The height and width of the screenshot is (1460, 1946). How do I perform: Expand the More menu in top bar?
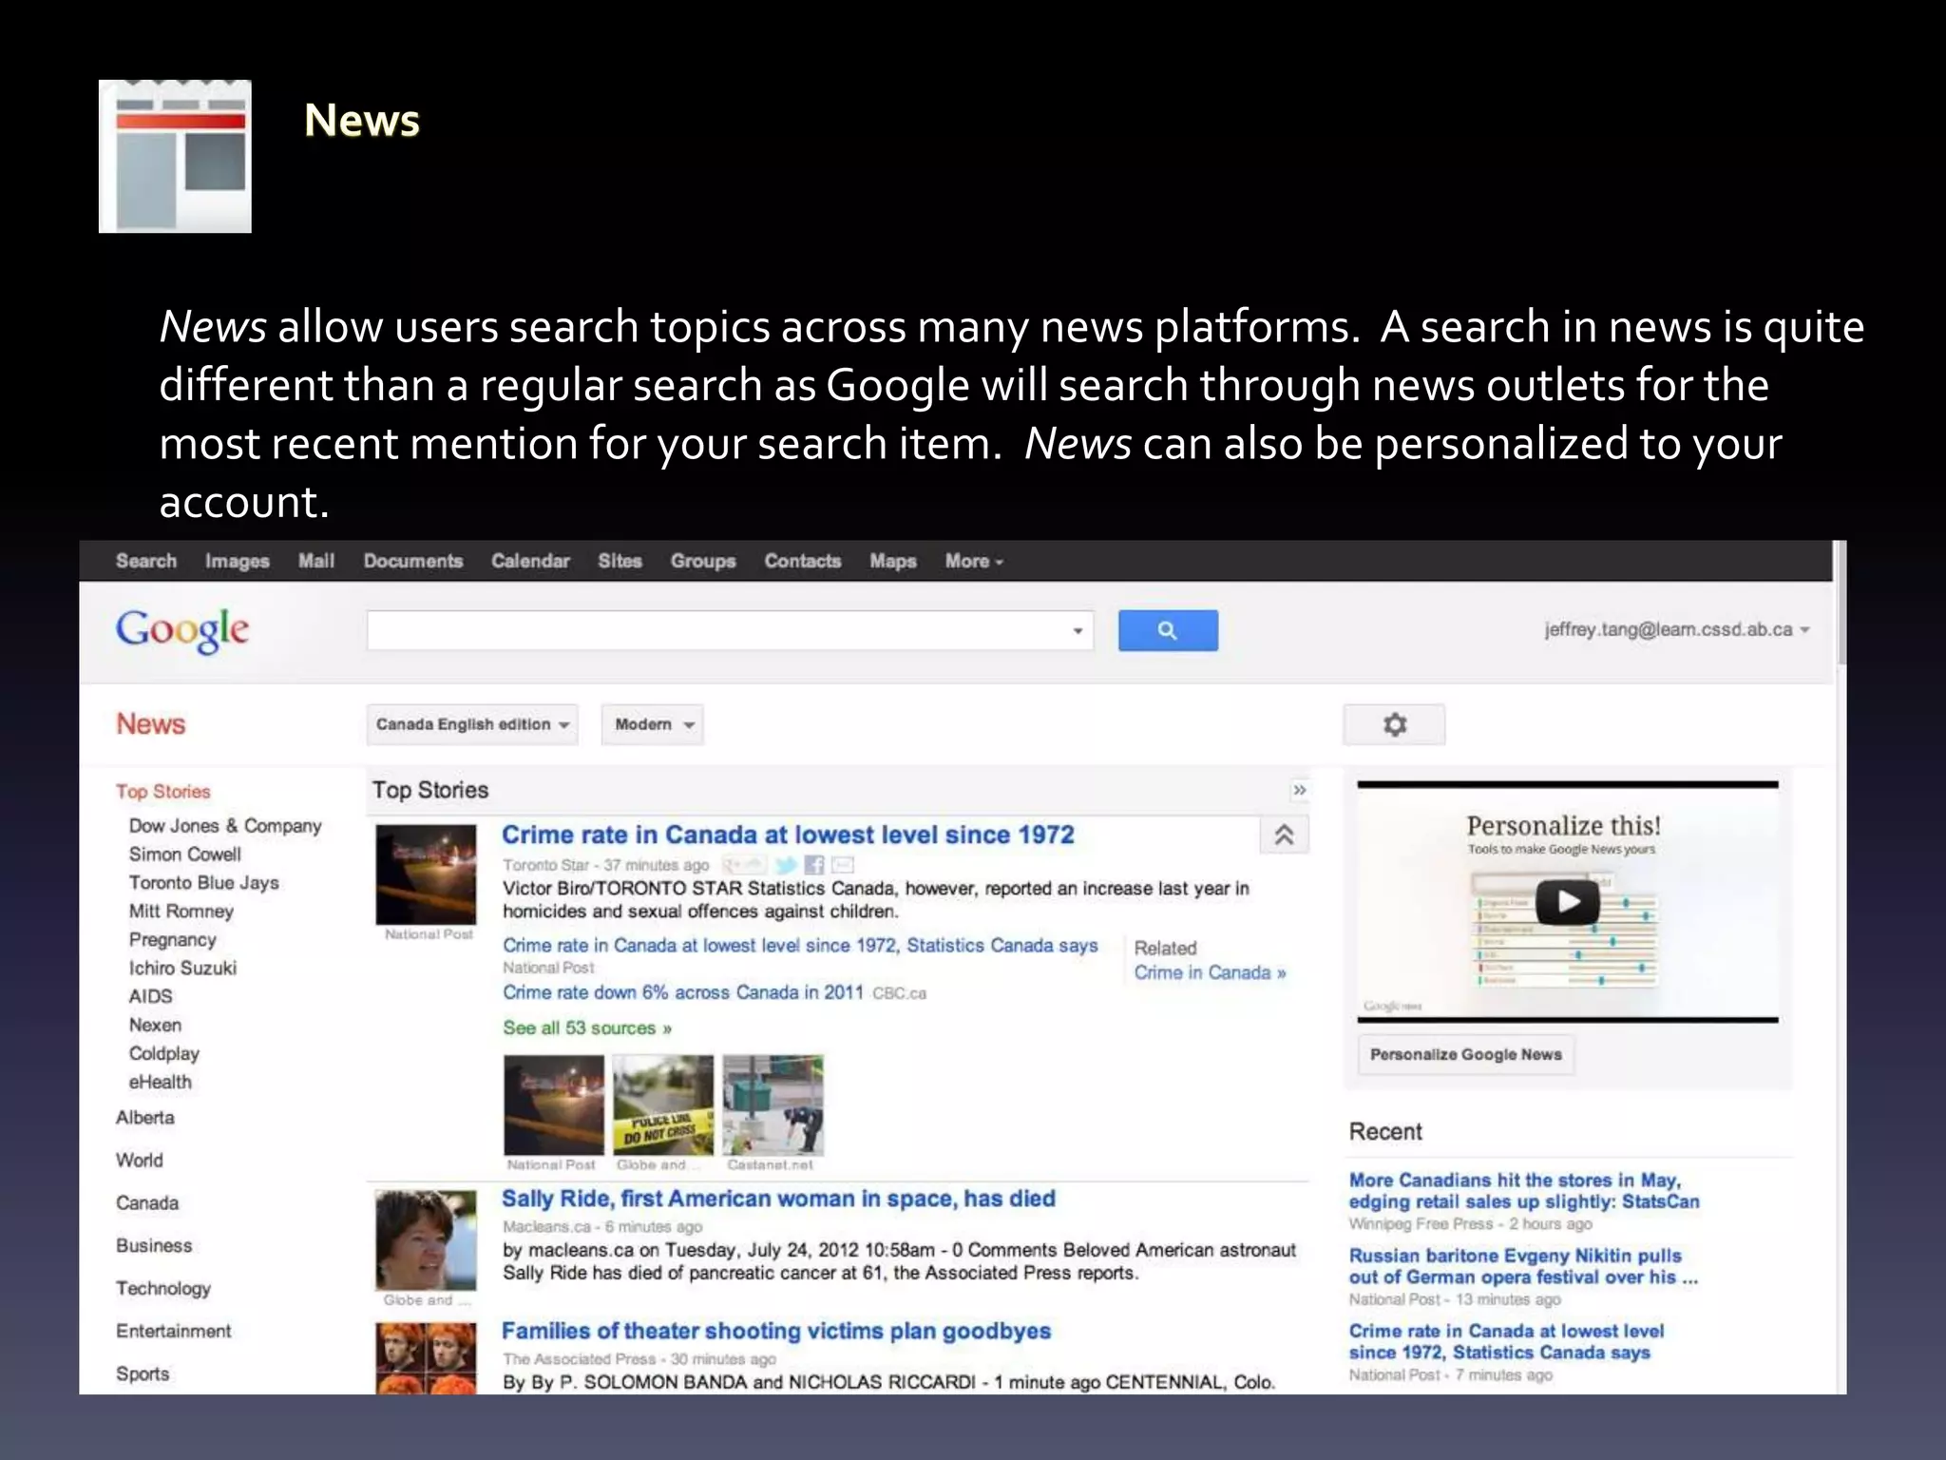coord(974,562)
